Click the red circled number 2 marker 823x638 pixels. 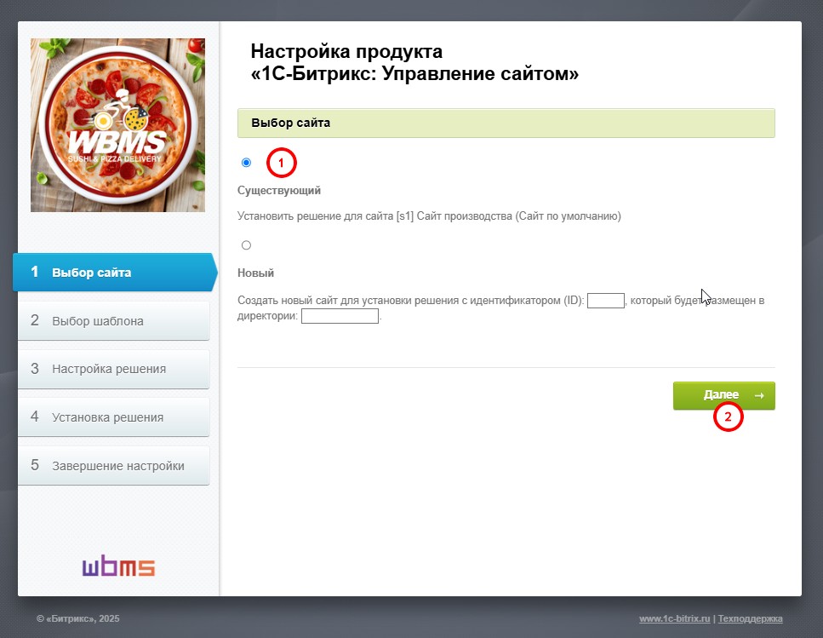[x=728, y=417]
